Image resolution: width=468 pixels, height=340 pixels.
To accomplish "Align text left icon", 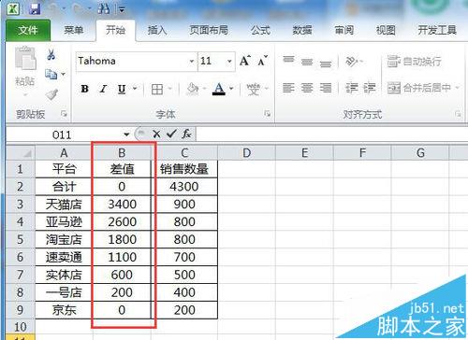I will 288,88.
